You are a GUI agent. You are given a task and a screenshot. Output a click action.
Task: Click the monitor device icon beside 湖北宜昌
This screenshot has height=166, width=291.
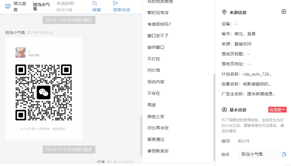[x=8, y=6]
